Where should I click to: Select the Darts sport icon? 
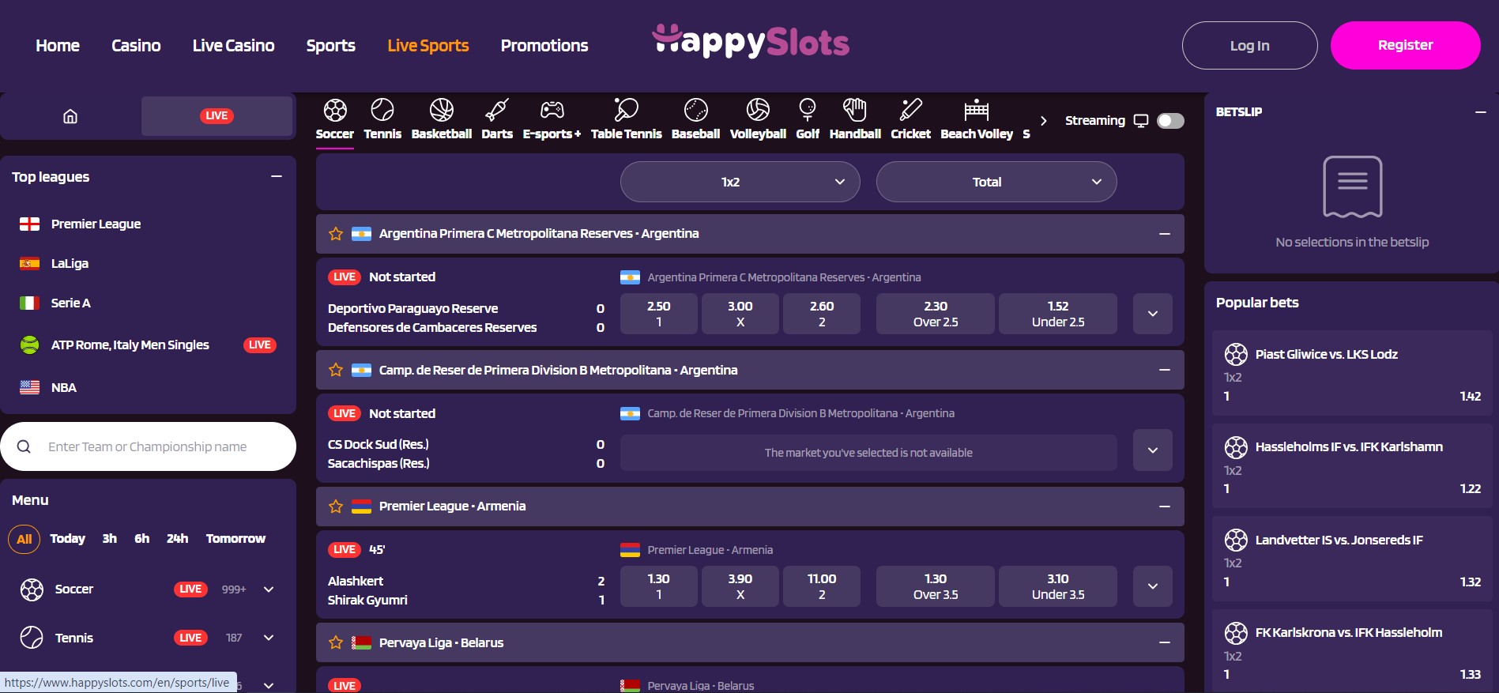pyautogui.click(x=497, y=109)
